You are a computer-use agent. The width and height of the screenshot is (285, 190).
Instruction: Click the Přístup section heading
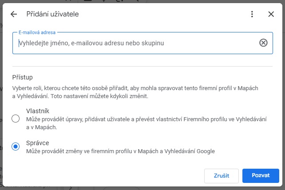point(22,77)
